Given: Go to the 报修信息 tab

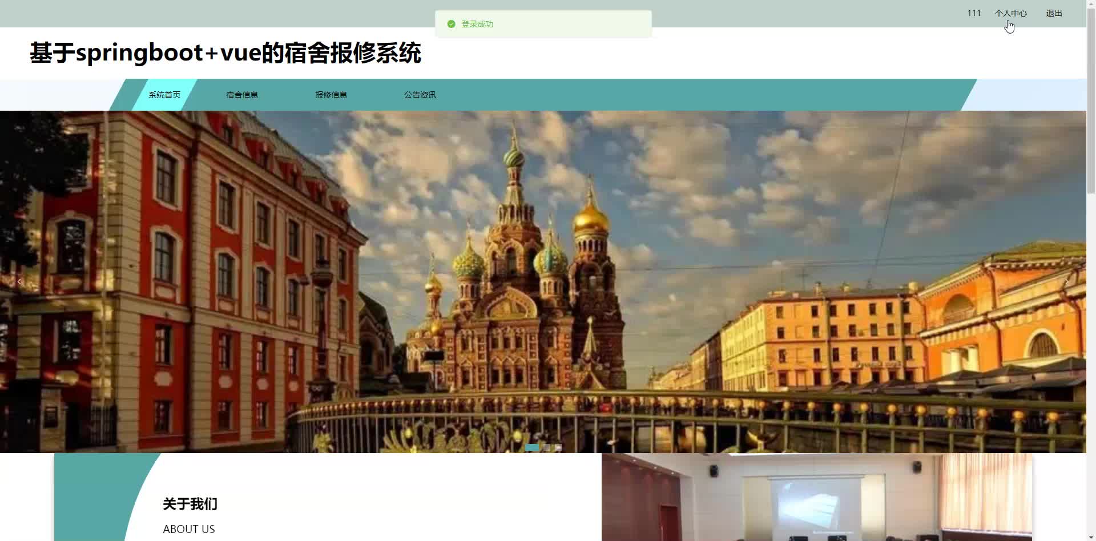Looking at the screenshot, I should [331, 95].
